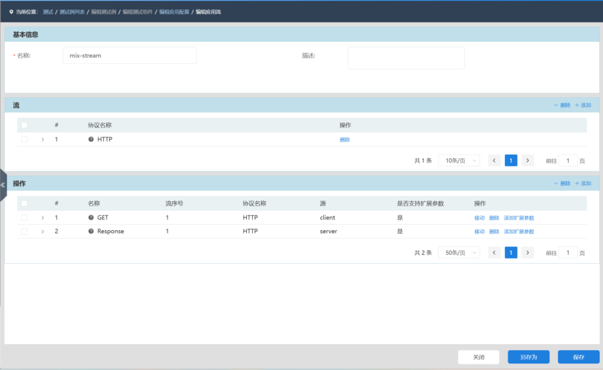Click the 共 2 条 total count text
Viewport: 603px width, 370px height.
coord(423,253)
